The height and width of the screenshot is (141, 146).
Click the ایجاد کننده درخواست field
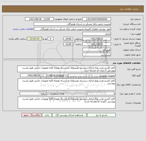point(72,29)
